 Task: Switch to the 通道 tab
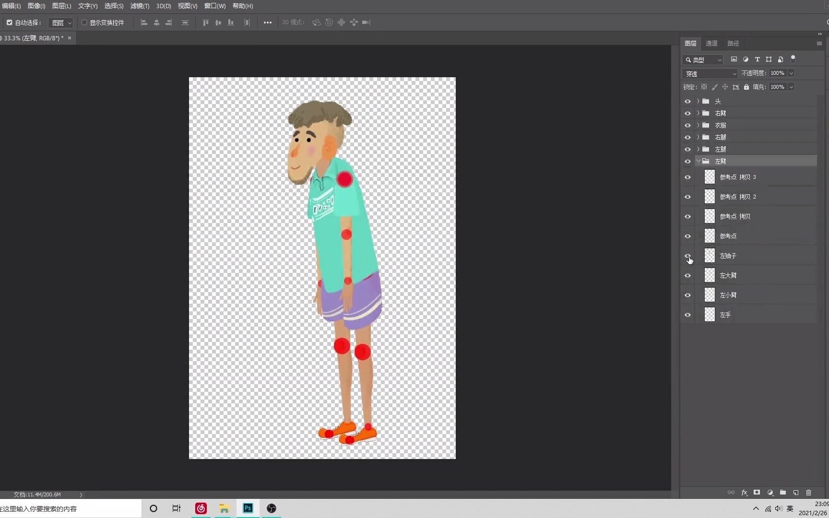[711, 43]
